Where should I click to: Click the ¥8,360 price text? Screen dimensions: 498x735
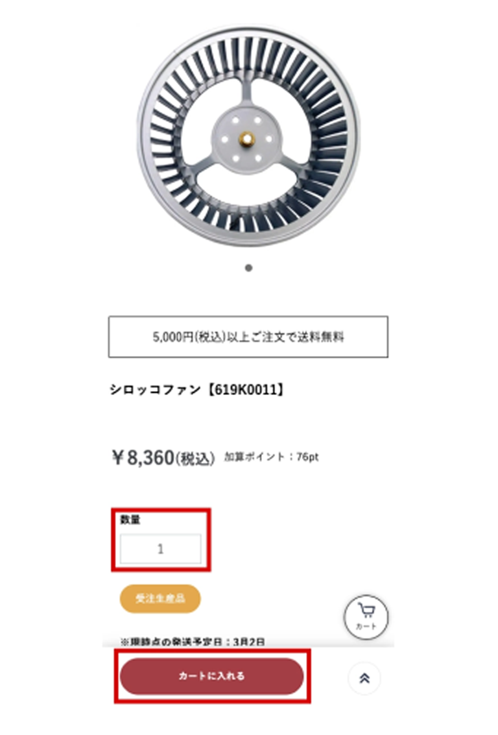[x=143, y=457]
